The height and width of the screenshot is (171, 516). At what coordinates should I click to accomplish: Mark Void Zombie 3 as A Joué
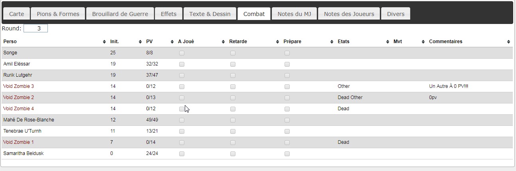[x=182, y=87]
